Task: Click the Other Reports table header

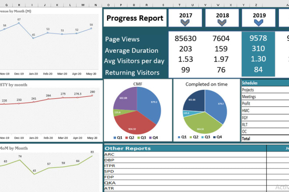Action: tap(185, 148)
